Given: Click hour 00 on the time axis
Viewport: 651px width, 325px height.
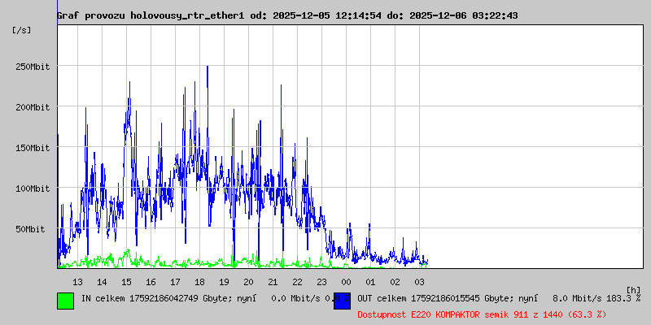Looking at the screenshot, I should [x=346, y=281].
